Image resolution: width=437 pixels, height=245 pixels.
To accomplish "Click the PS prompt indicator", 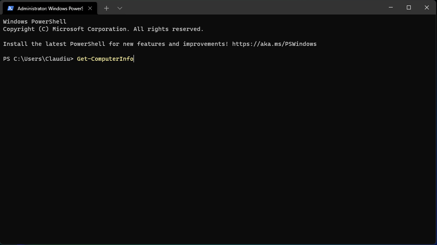I will coord(6,58).
